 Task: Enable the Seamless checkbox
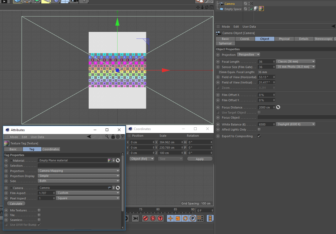[x=39, y=220]
